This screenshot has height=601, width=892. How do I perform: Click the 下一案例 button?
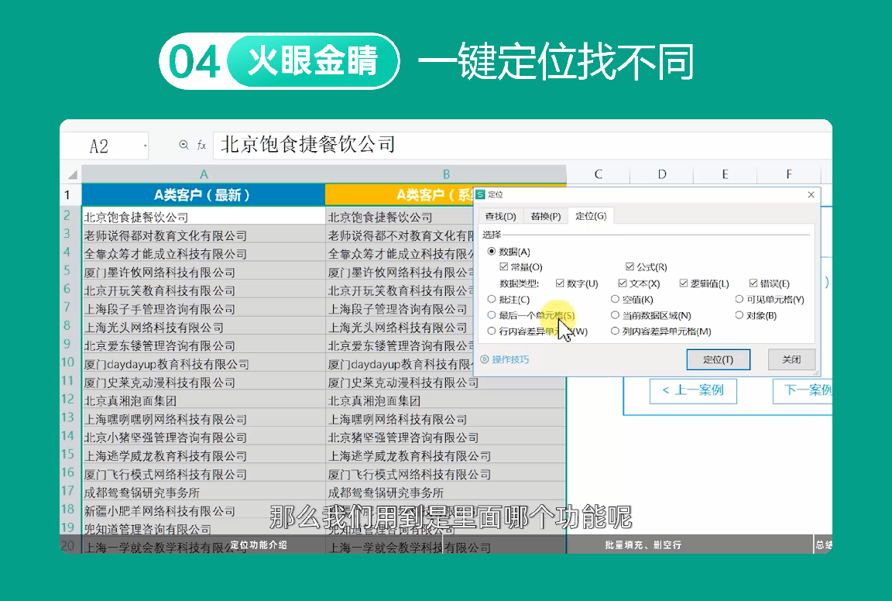[803, 390]
